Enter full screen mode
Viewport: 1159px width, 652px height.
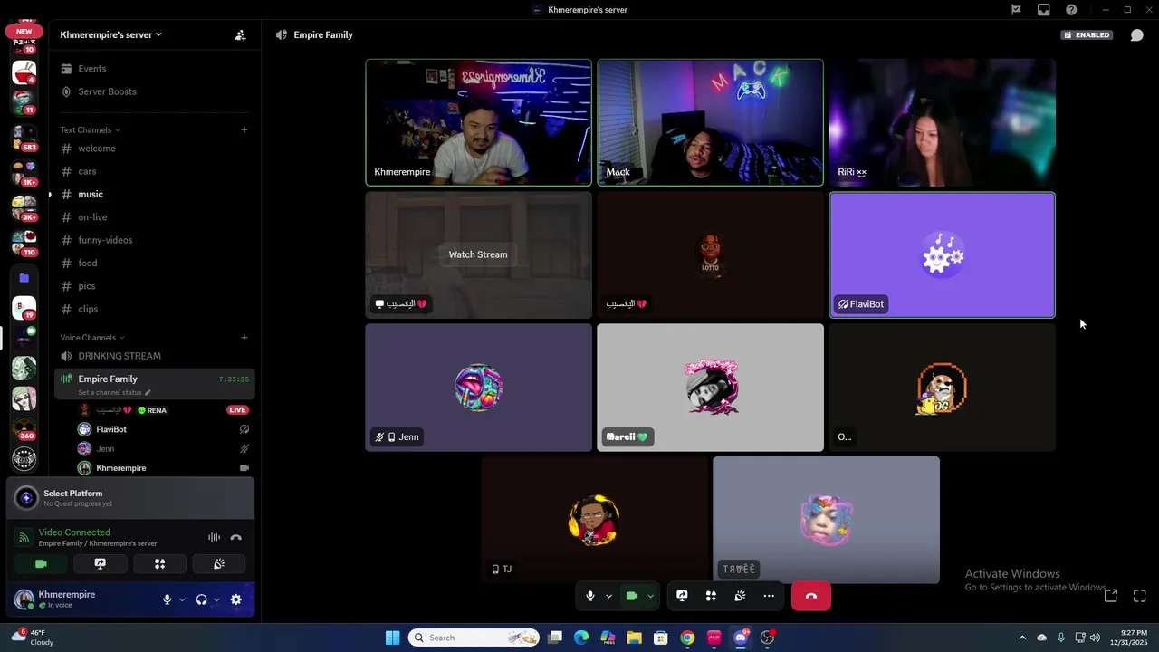pos(1140,596)
